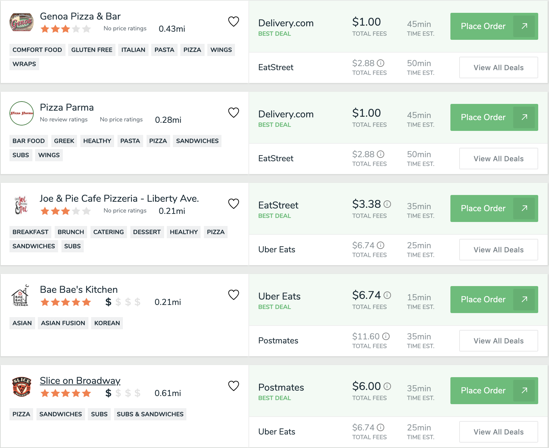The image size is (549, 448).
Task: Open Slice on Broadway logo
Action: 22,387
